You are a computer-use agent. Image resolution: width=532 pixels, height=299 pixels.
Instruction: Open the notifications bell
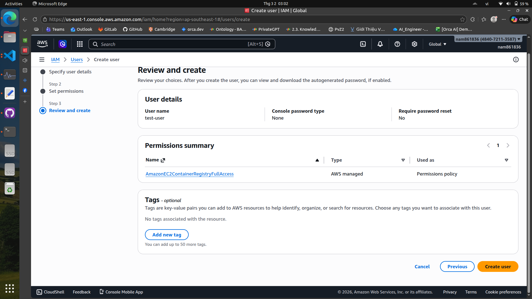[380, 44]
